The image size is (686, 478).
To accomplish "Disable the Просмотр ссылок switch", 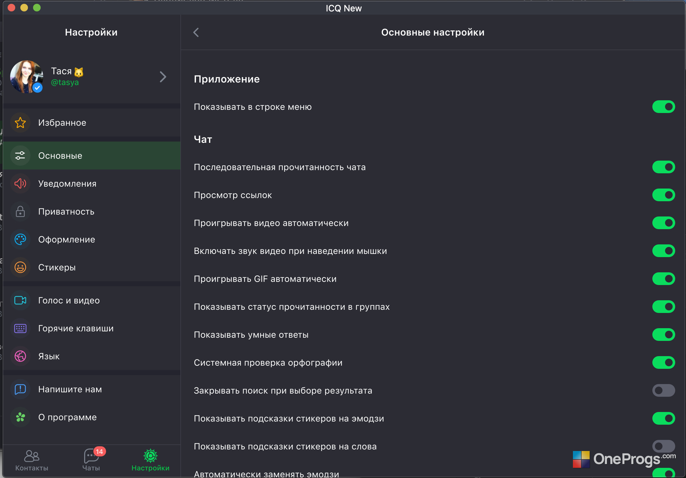I will 663,195.
